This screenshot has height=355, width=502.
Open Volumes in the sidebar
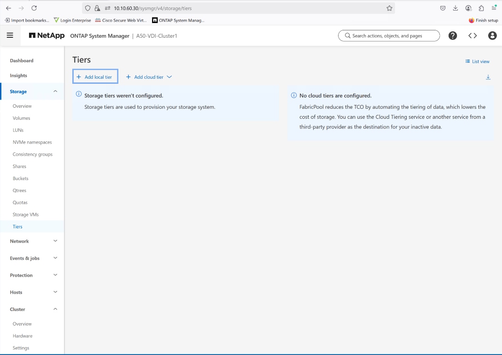pyautogui.click(x=22, y=118)
